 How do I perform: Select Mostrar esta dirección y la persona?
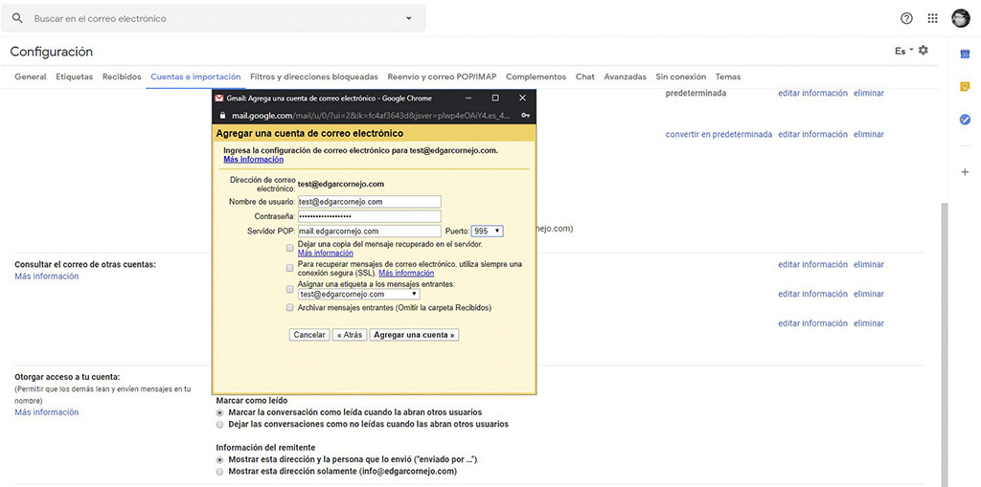(219, 459)
